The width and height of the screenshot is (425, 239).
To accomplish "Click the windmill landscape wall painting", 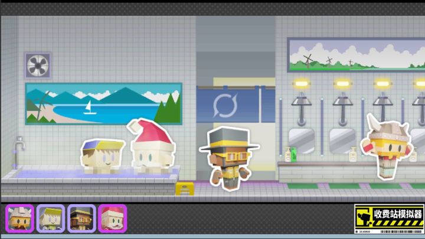I will pos(356,55).
